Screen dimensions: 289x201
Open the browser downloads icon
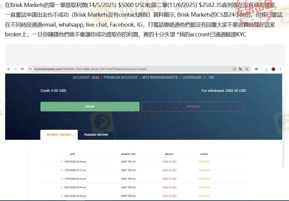(x=267, y=69)
